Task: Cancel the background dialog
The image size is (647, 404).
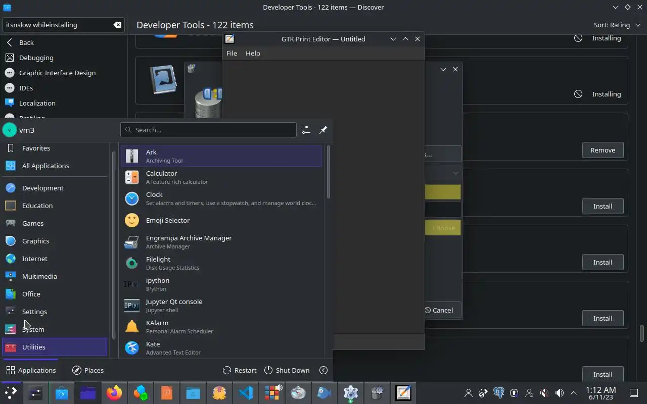Action: click(x=443, y=310)
